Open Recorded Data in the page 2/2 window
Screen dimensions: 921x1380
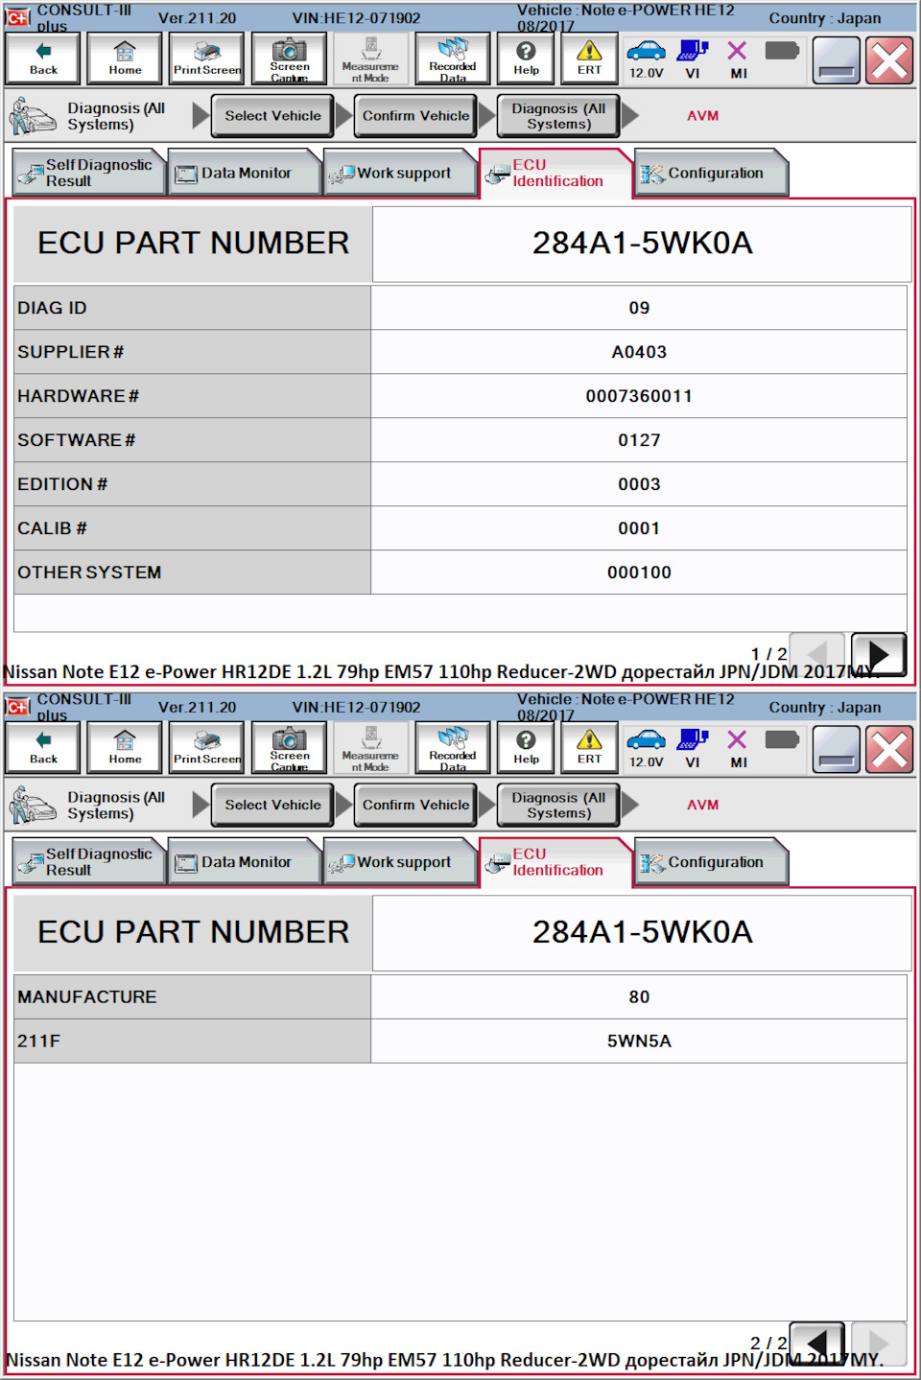tap(453, 748)
